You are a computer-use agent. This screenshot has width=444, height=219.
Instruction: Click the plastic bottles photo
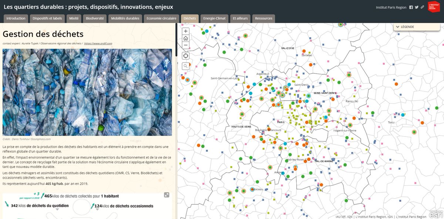tap(87, 92)
